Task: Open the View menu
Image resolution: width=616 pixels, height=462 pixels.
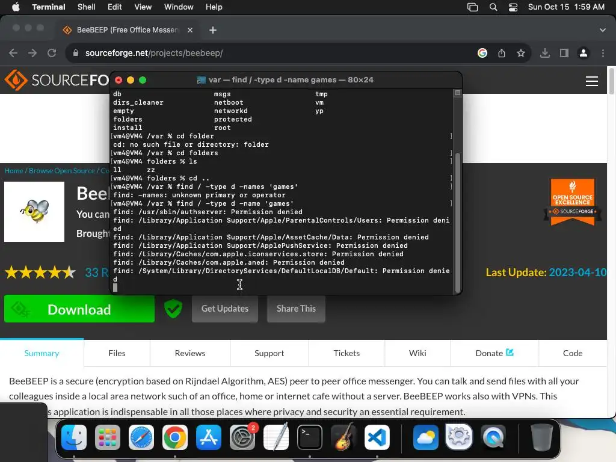Action: [x=143, y=7]
